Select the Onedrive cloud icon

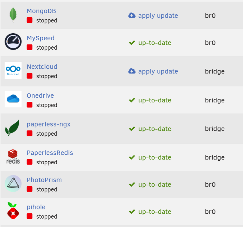[x=13, y=99]
